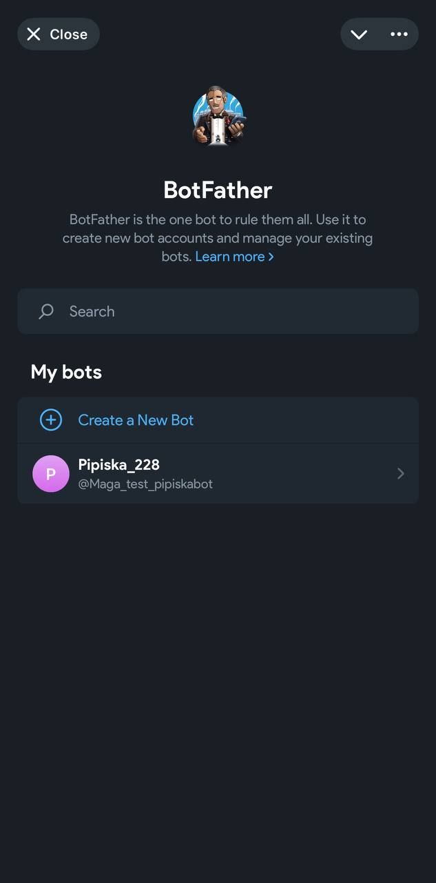The height and width of the screenshot is (883, 436).
Task: Open the top-right overflow menu
Action: tap(399, 34)
